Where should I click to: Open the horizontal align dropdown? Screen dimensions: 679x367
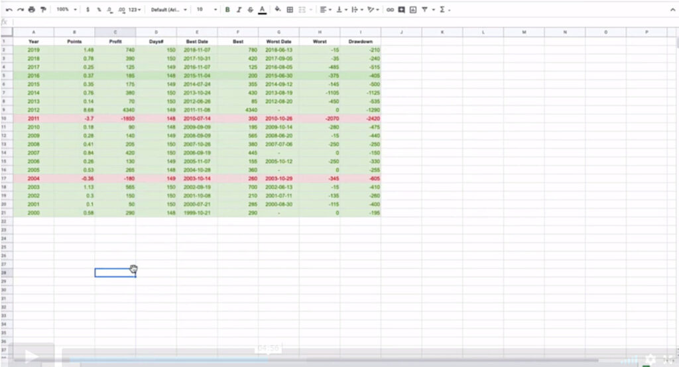[x=325, y=9]
